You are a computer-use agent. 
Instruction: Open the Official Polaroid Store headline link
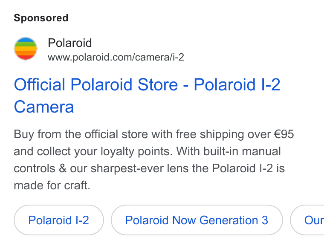pyautogui.click(x=147, y=96)
